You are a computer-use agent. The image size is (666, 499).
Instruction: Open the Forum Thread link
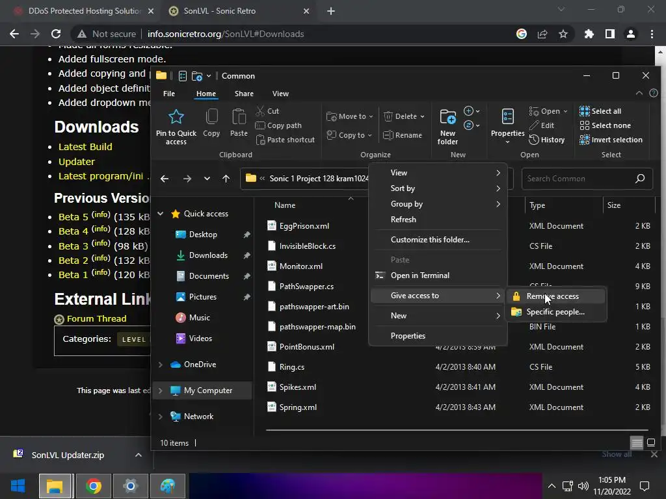(96, 318)
